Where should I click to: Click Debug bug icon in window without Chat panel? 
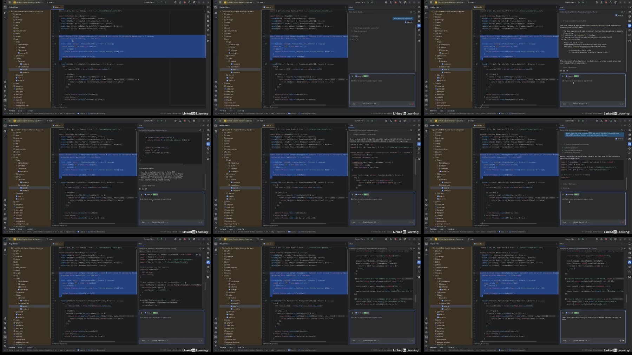coord(162,2)
